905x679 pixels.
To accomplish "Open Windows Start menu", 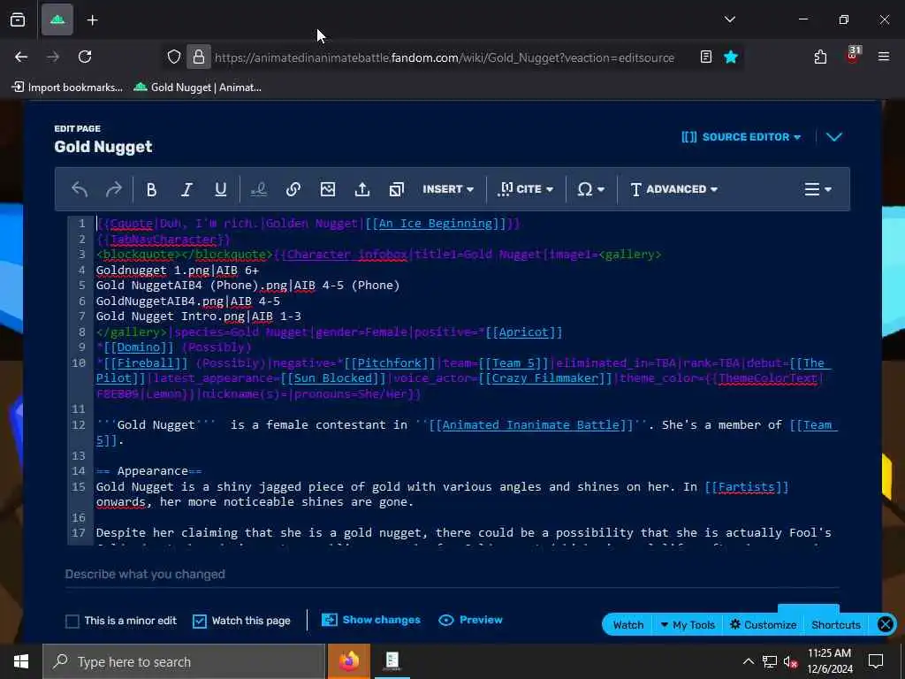I will coord(21,661).
